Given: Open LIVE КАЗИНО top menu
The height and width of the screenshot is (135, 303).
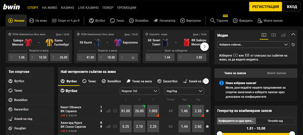Looking at the screenshot, I should point(89,8).
